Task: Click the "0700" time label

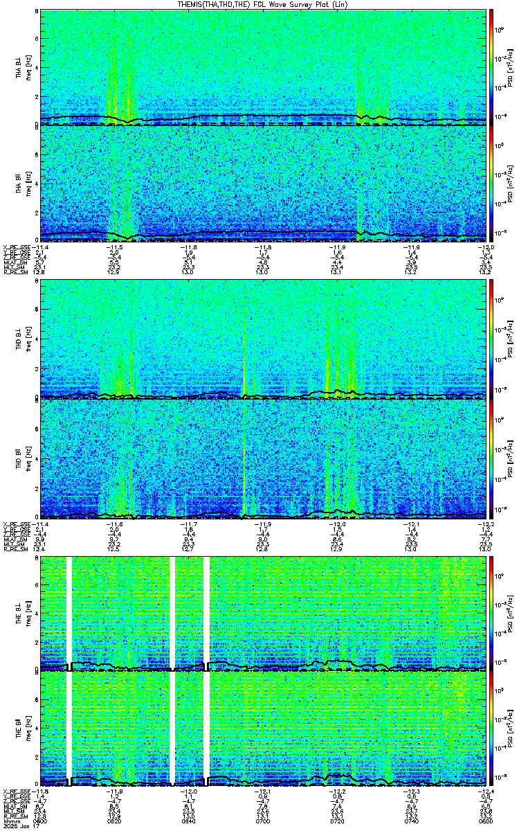Action: (263, 821)
